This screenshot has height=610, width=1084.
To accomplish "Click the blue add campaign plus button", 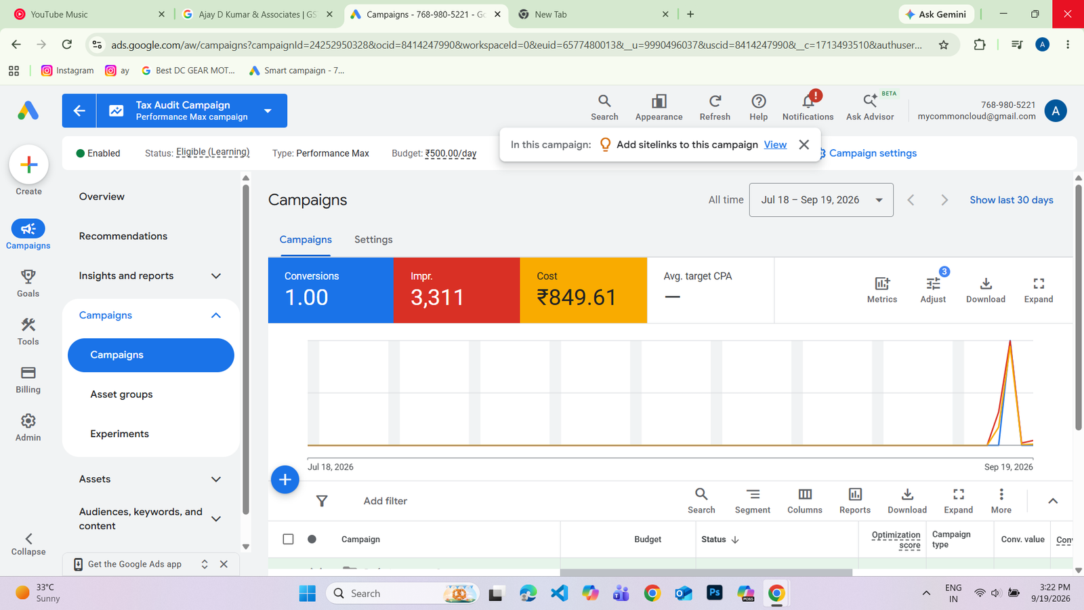I will click(285, 480).
